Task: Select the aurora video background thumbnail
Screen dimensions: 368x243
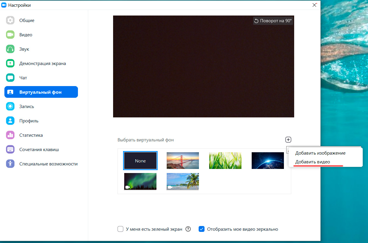Action: coord(140,182)
